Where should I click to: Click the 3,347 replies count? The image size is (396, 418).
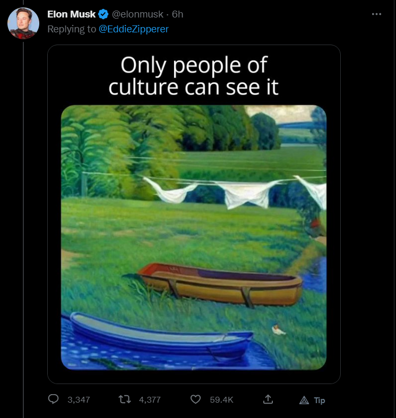coord(79,400)
